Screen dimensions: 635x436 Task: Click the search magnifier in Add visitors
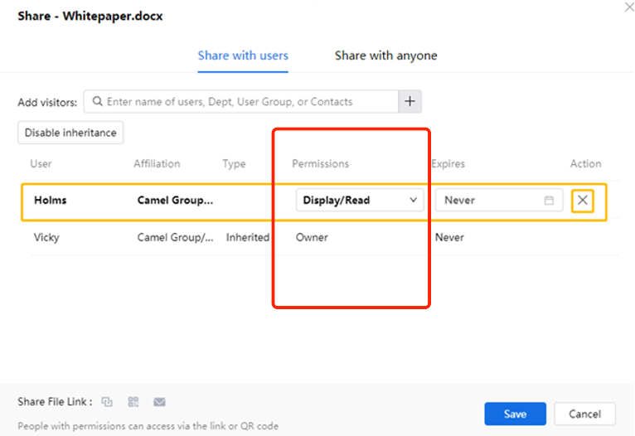click(x=98, y=102)
